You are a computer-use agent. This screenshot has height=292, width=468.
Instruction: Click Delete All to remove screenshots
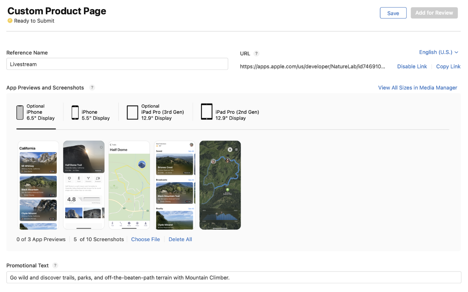tap(180, 239)
